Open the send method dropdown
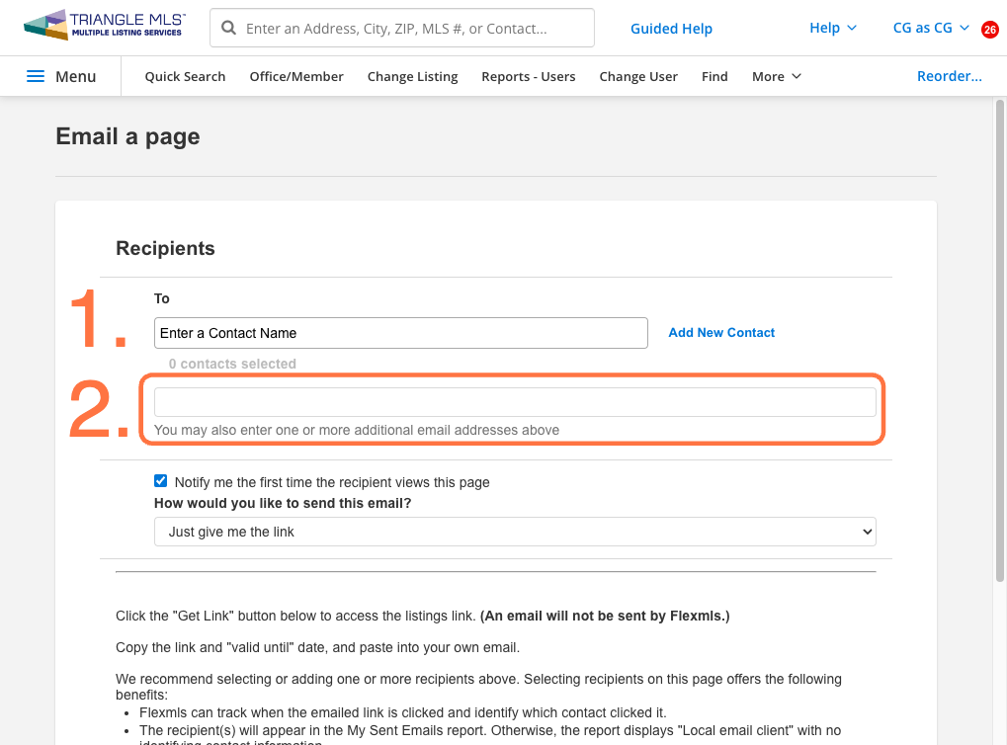Screen dimensions: 1007x745 515,532
